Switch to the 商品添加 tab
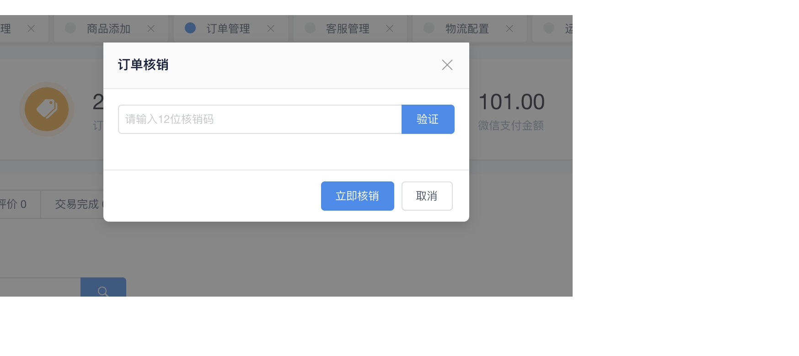This screenshot has width=799, height=356. pyautogui.click(x=108, y=29)
